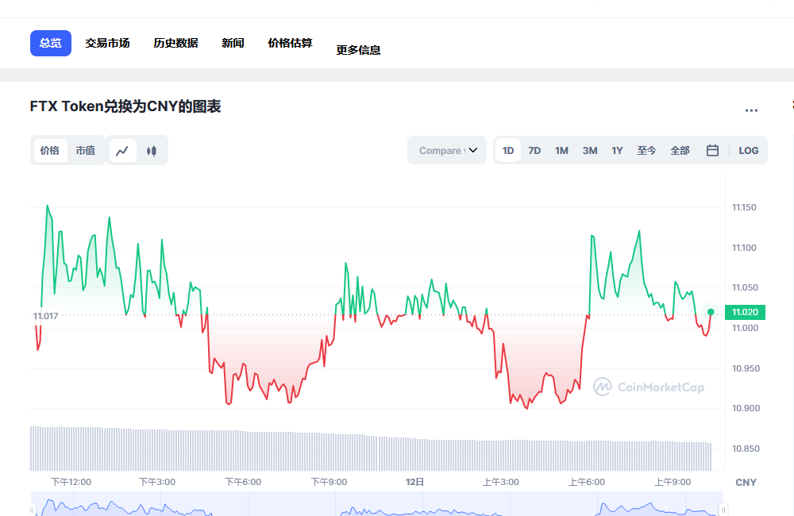
Task: Open the 历史数据 tab
Action: pos(175,43)
